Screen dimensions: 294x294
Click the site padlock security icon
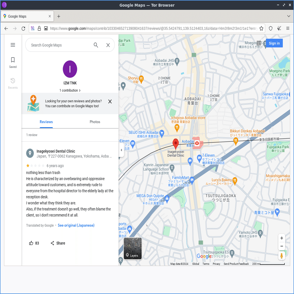(x=39, y=29)
